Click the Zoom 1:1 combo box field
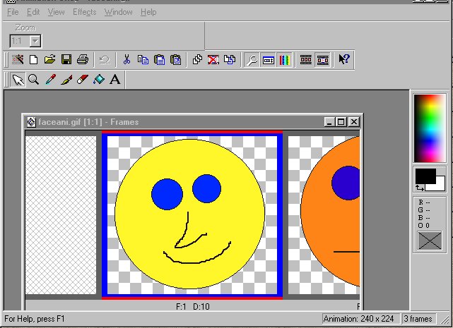 point(25,41)
